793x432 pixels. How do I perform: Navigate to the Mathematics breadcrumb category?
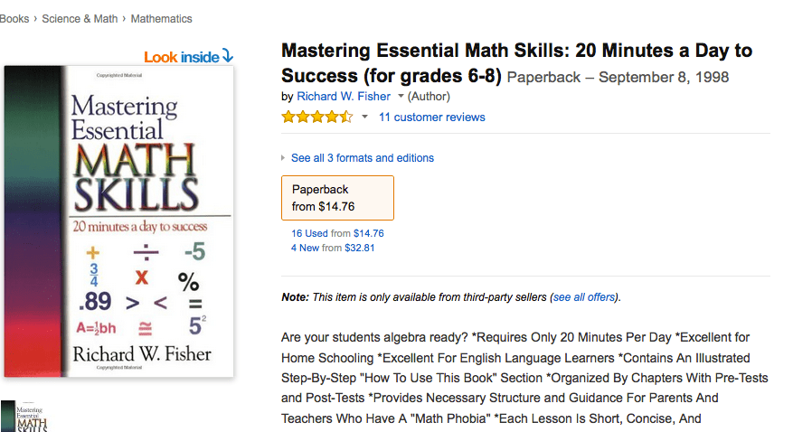[x=161, y=18]
